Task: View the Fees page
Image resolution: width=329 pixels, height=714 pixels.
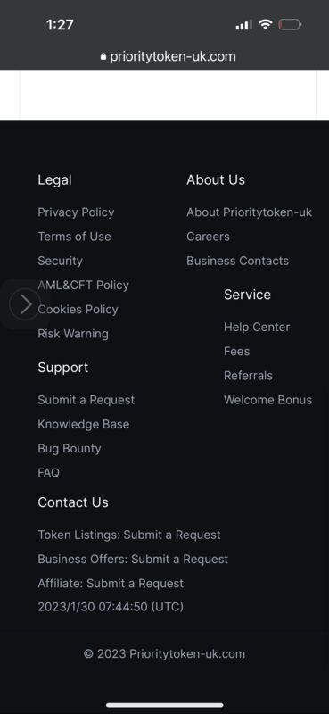Action: point(236,351)
